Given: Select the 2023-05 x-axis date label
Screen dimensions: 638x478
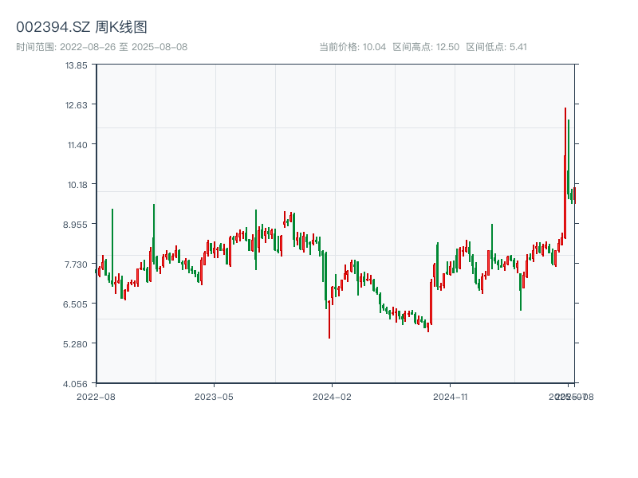Looking at the screenshot, I should click(x=214, y=396).
